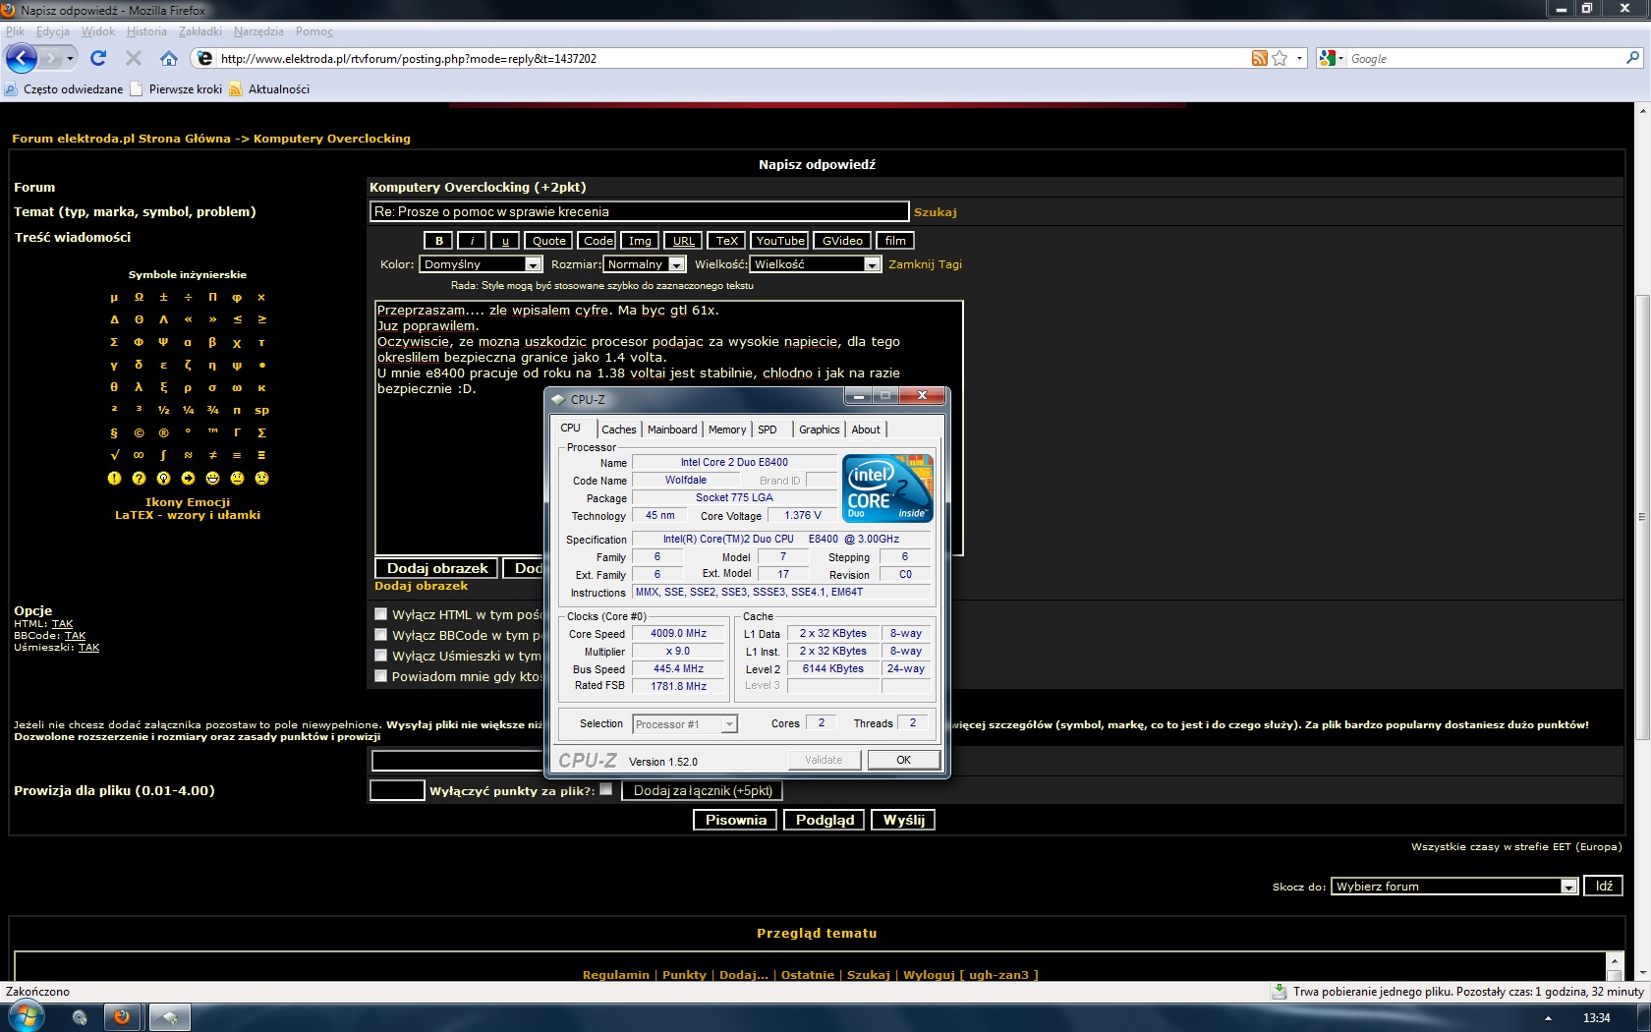Bookmark this page with the star icon
This screenshot has height=1032, width=1651.
pyautogui.click(x=1280, y=59)
